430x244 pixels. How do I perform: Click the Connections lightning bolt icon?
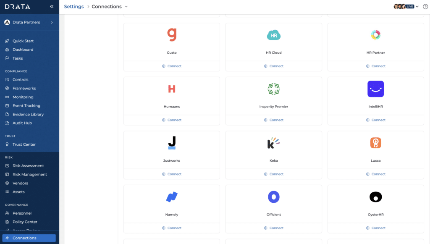(x=7, y=238)
